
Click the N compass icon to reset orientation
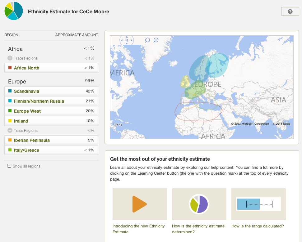pos(126,40)
